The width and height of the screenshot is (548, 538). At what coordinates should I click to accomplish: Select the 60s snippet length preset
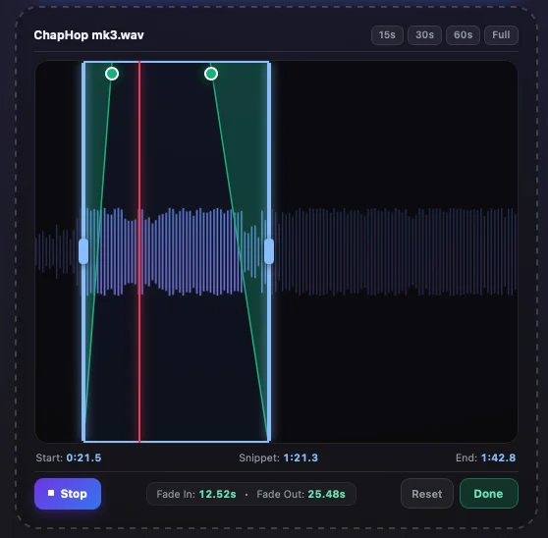point(463,35)
